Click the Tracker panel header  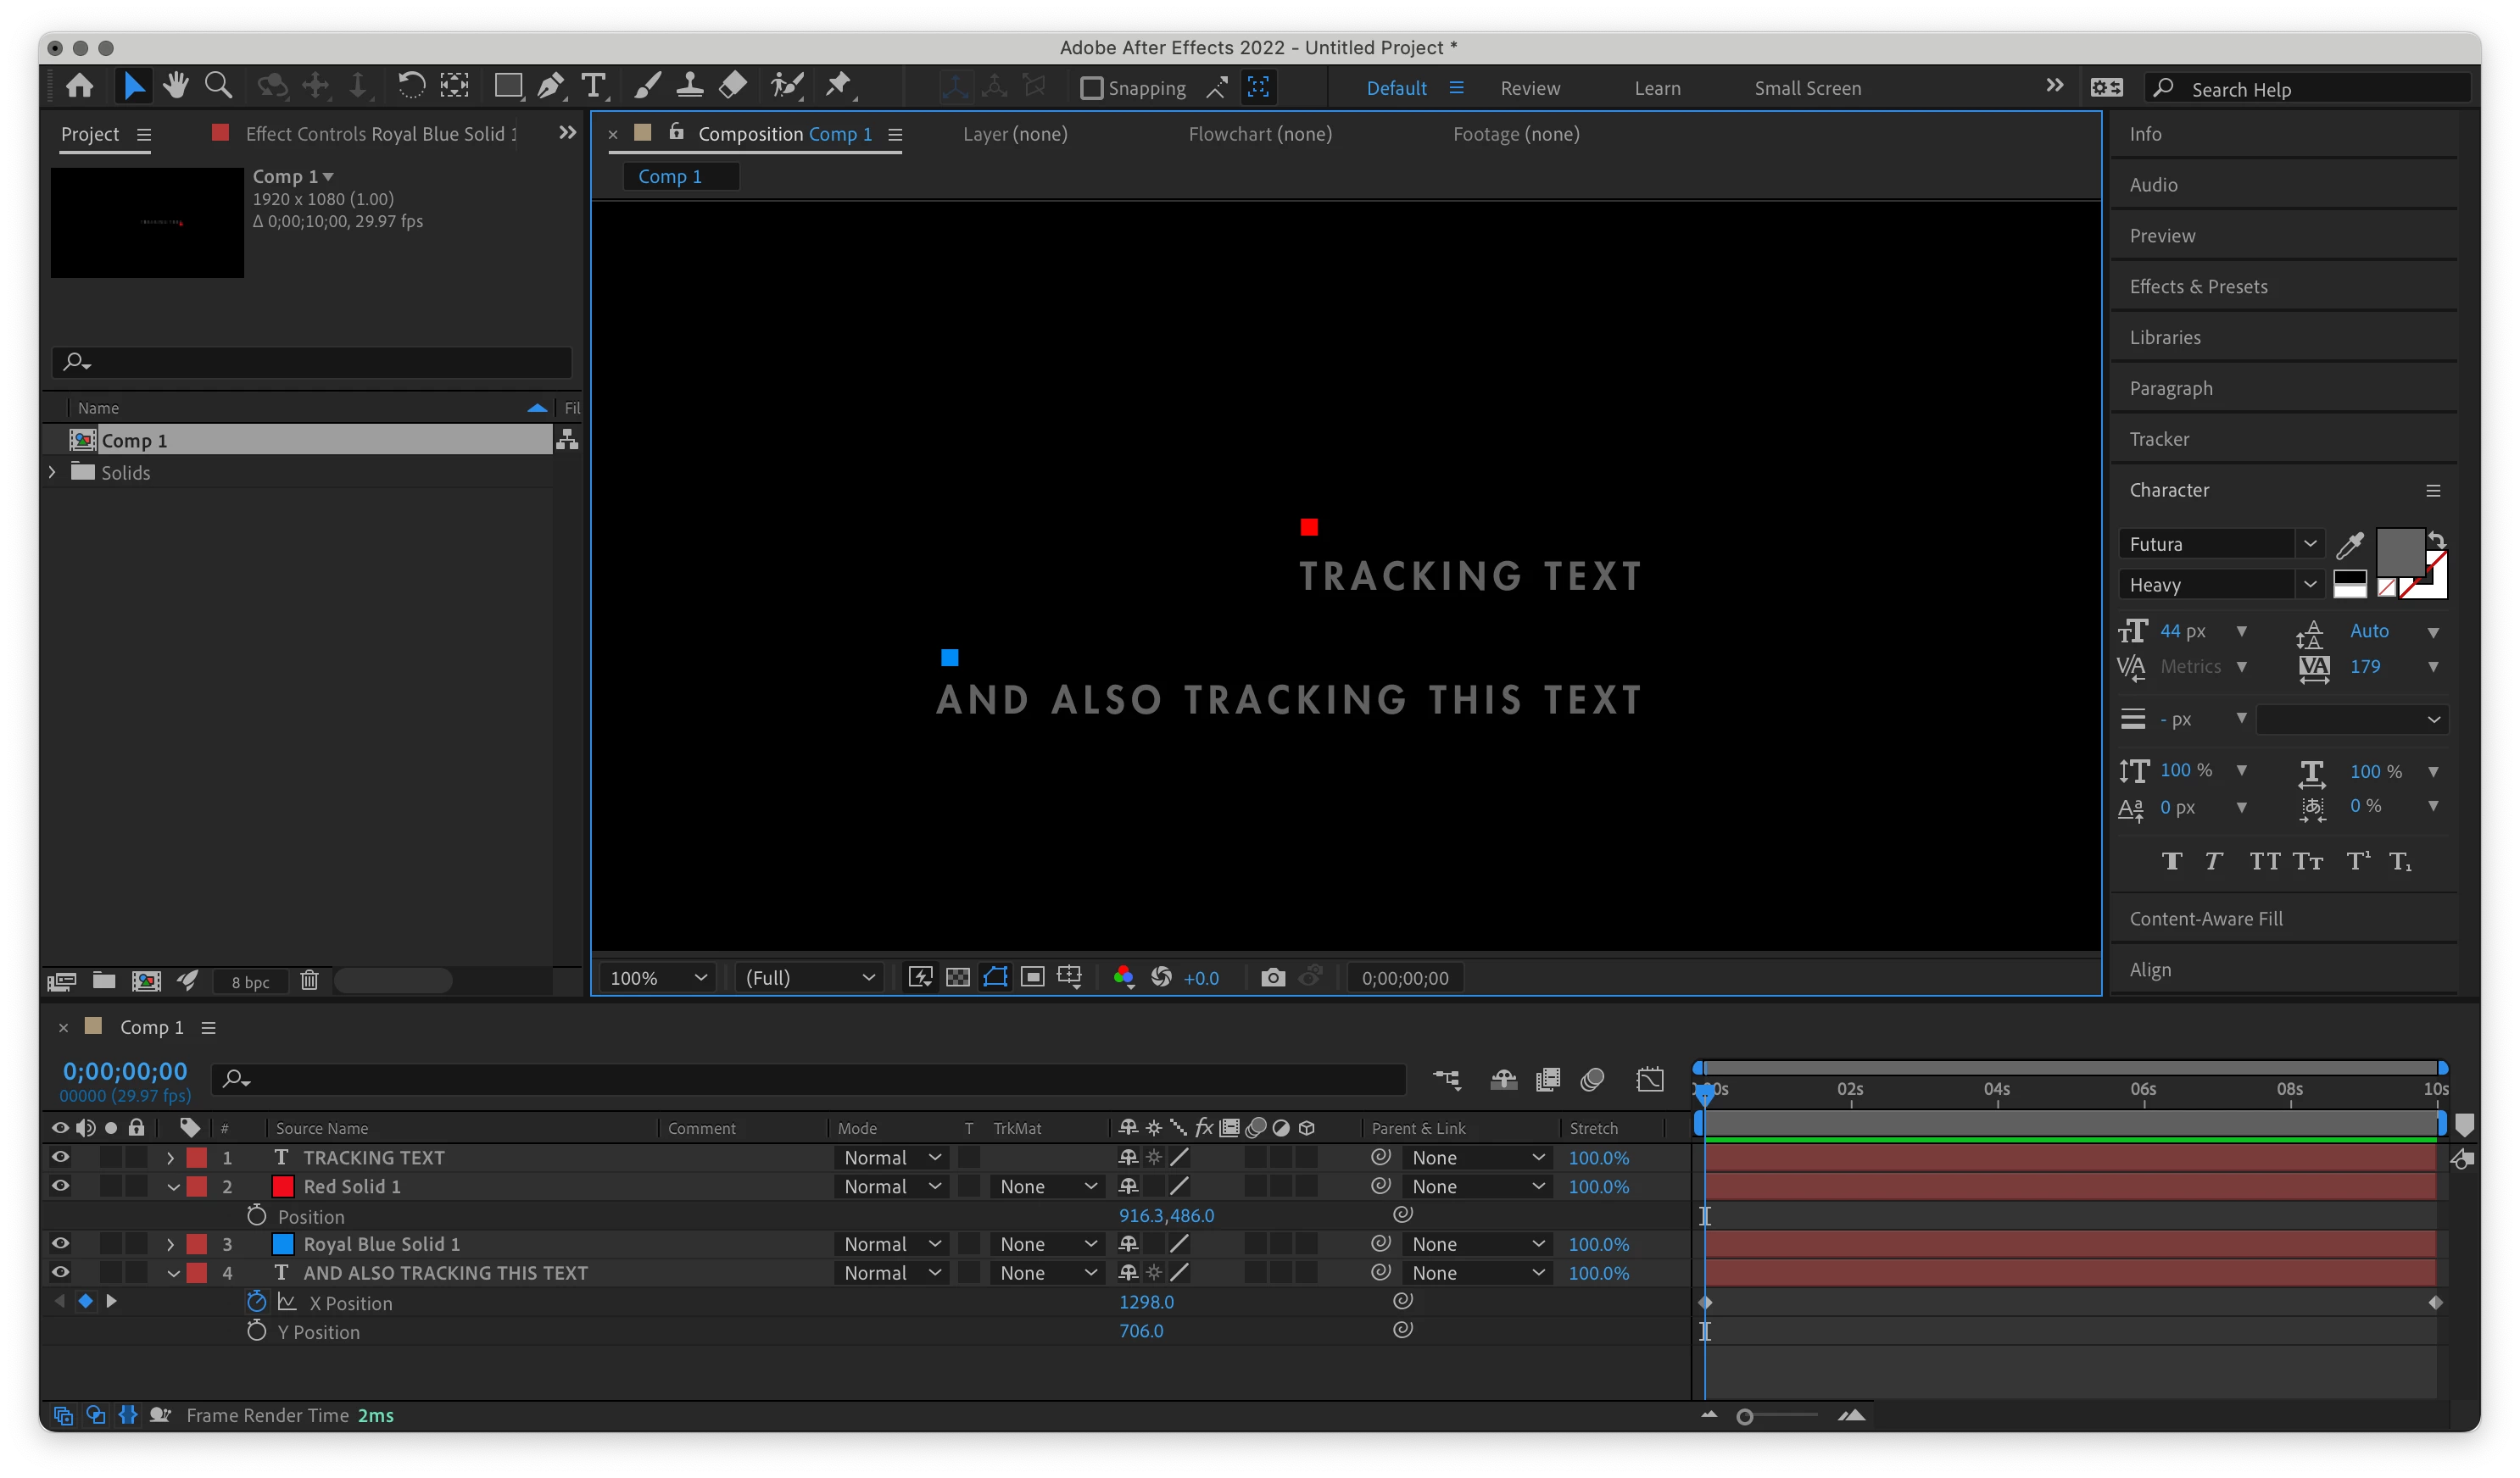click(2159, 440)
